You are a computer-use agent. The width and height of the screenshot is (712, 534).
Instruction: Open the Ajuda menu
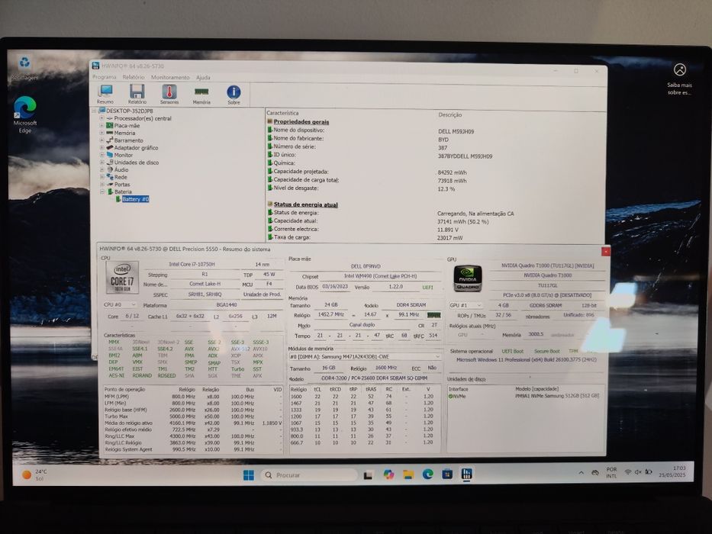pos(203,77)
